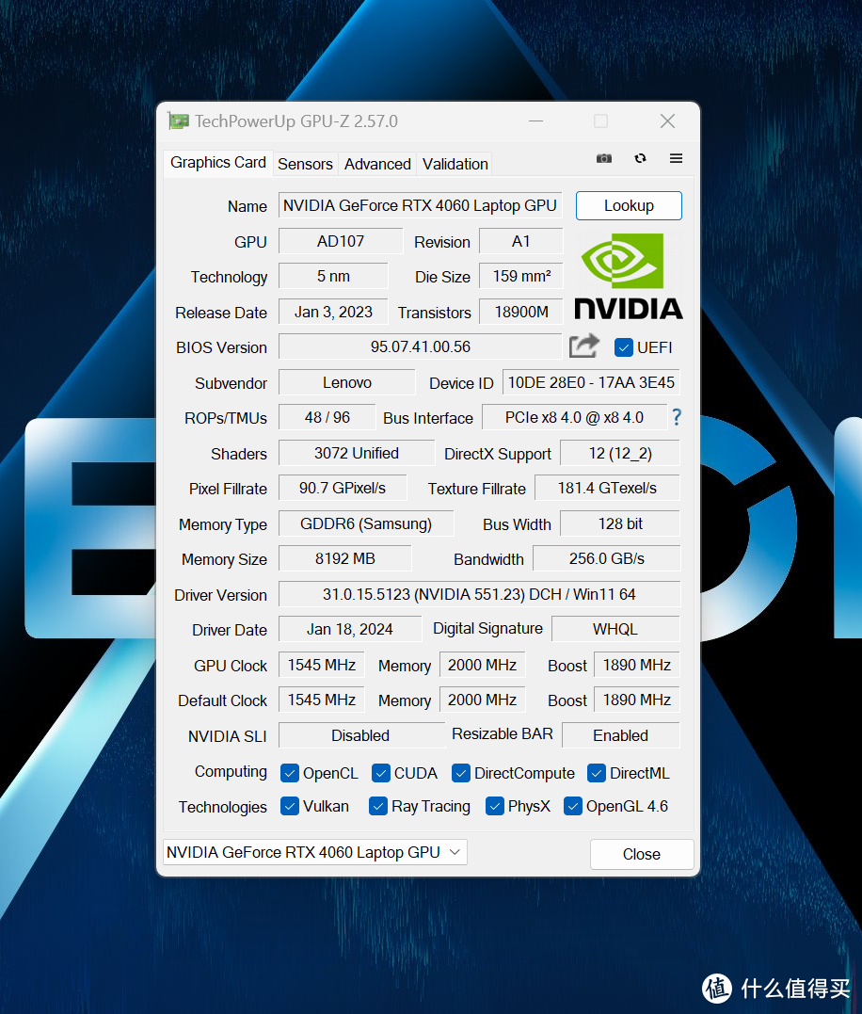The image size is (862, 1014).
Task: Toggle the UEFI checkbox
Action: click(x=624, y=347)
